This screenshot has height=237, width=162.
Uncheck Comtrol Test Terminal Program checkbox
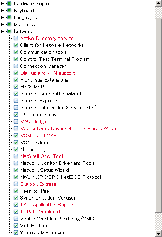click(16, 59)
